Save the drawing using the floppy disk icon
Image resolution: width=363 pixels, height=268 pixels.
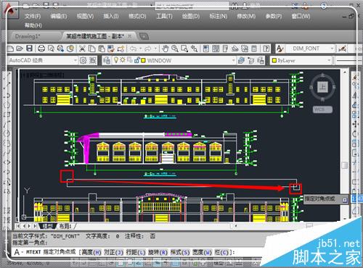(29, 49)
